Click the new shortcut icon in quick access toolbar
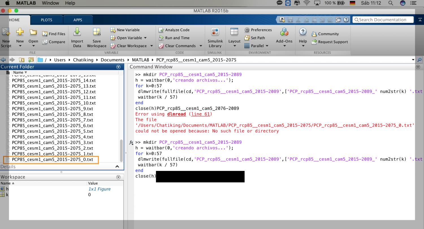Viewport: 424px width, 229px height. click(282, 20)
